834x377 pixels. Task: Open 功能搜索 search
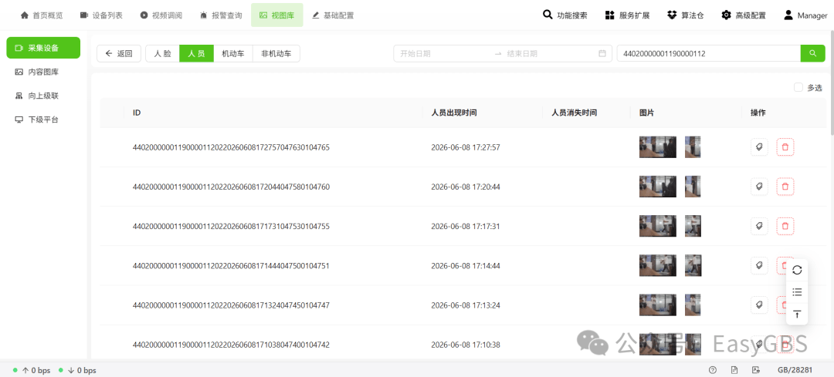coord(564,15)
